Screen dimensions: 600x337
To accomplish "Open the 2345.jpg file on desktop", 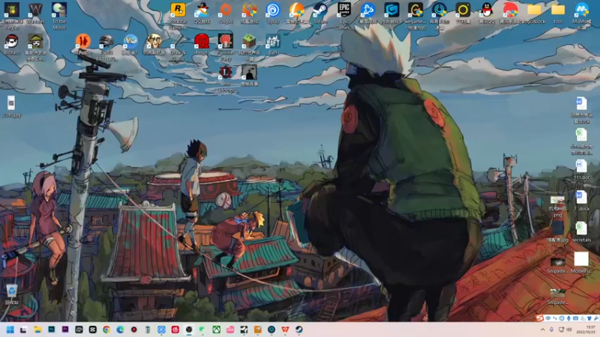I will coord(11,107).
